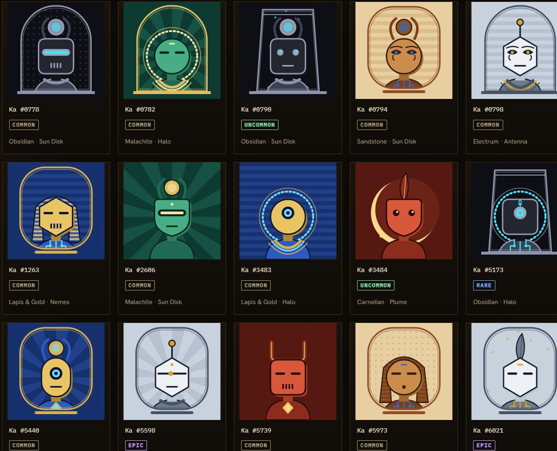Select the title text Ka #3484

(x=372, y=270)
